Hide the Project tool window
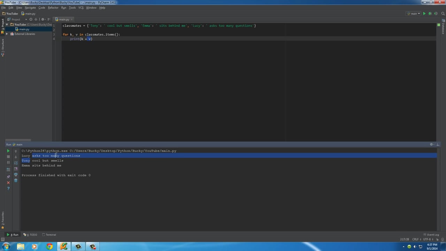 point(48,20)
